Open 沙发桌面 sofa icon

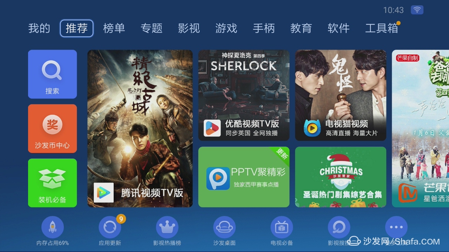pyautogui.click(x=224, y=227)
